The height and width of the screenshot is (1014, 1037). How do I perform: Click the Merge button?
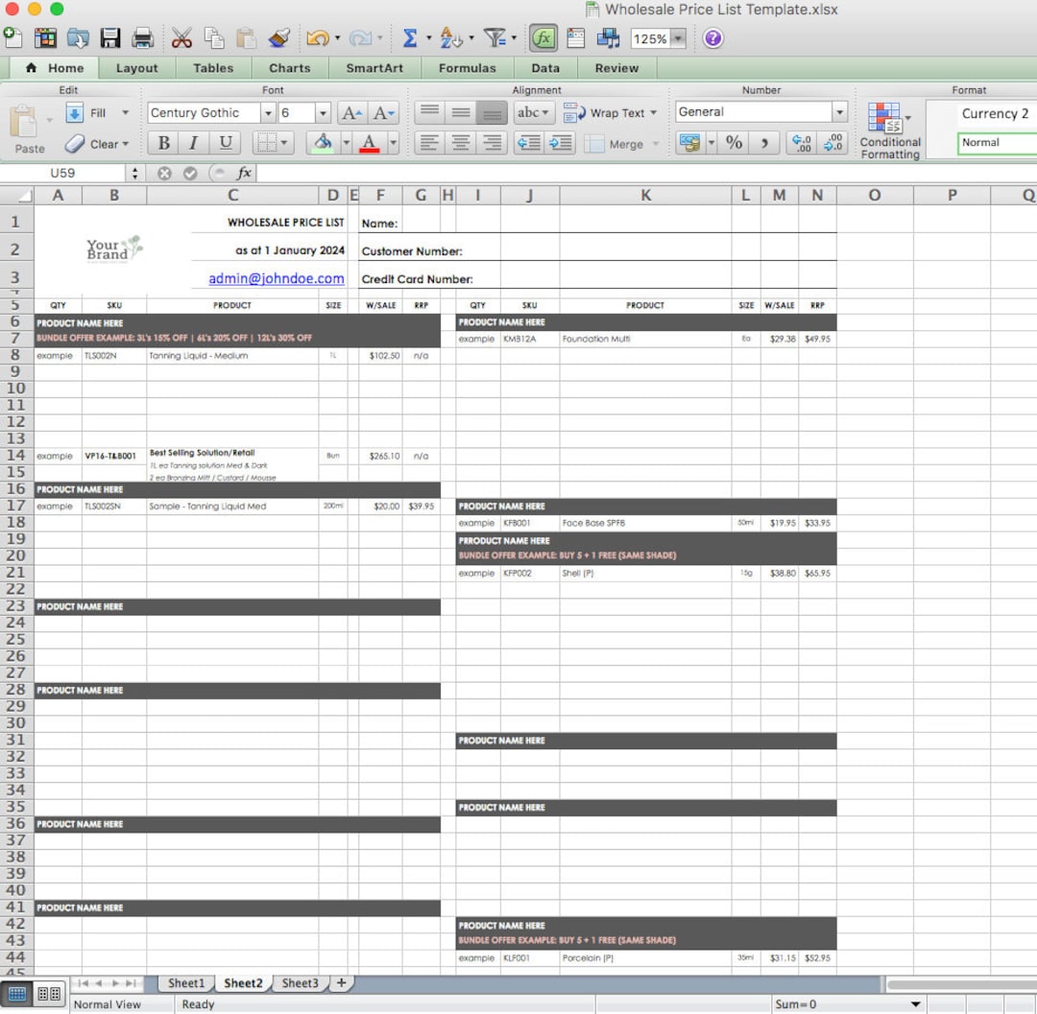coord(615,143)
